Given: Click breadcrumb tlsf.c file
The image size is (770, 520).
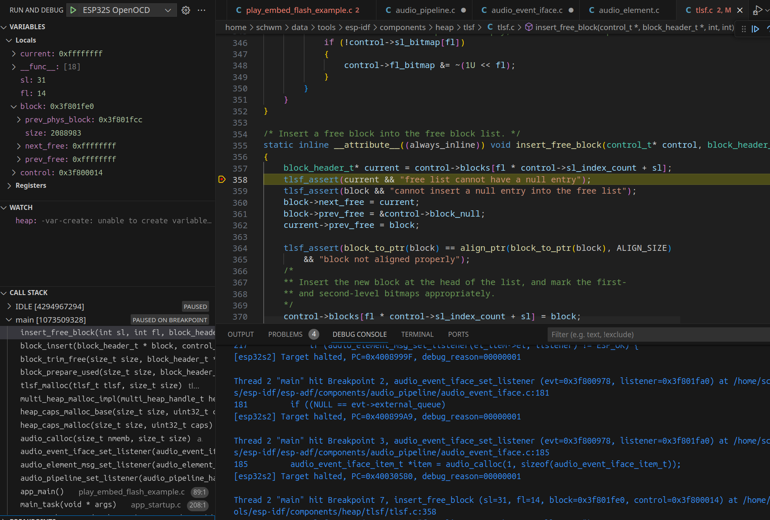Looking at the screenshot, I should point(501,28).
